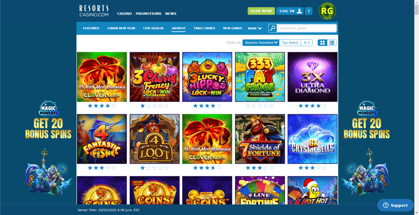Click the user icon on Log In
419x215 pixels.
299,11
